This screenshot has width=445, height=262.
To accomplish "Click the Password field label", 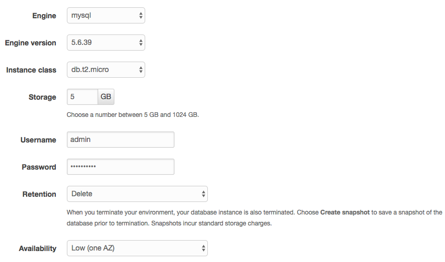I will (39, 167).
